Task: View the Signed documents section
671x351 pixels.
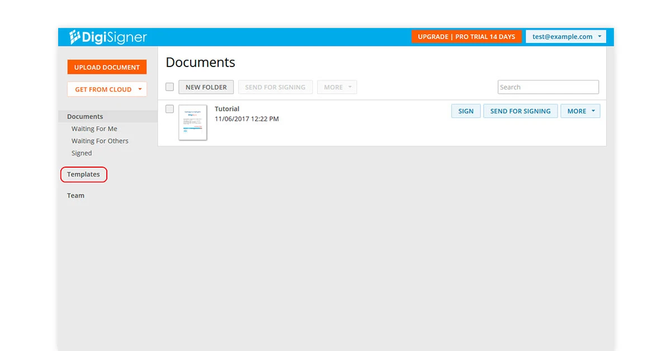Action: (82, 153)
